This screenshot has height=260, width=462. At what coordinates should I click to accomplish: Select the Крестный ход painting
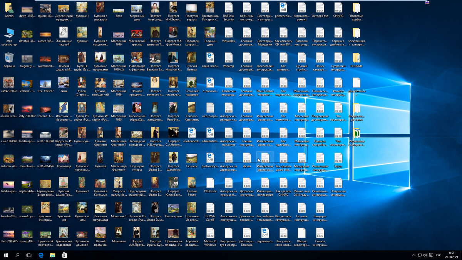[x=64, y=208]
